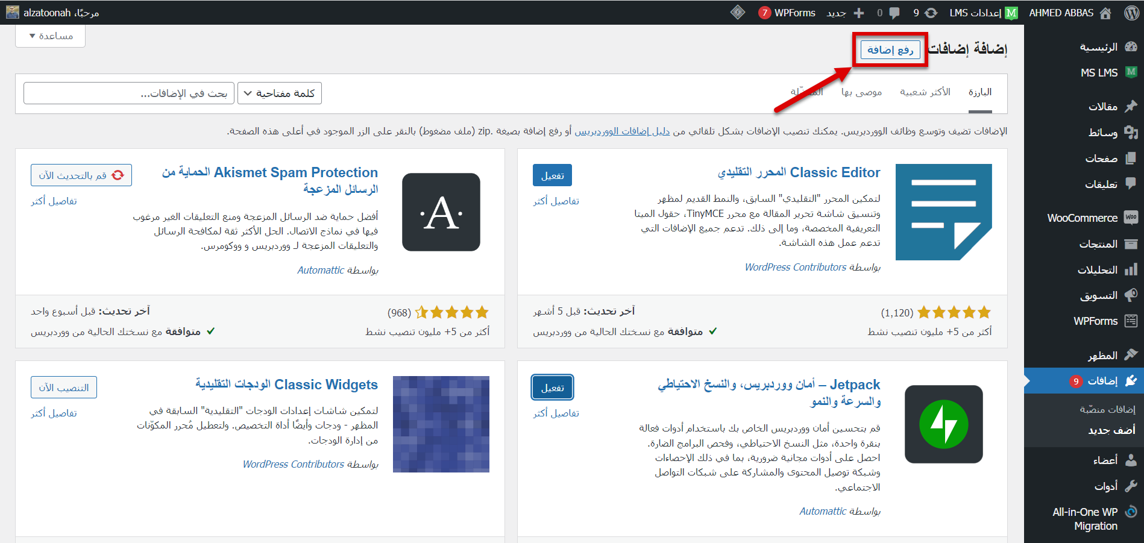The height and width of the screenshot is (543, 1144).
Task: Click the Jetpack green lightning icon
Action: click(943, 424)
